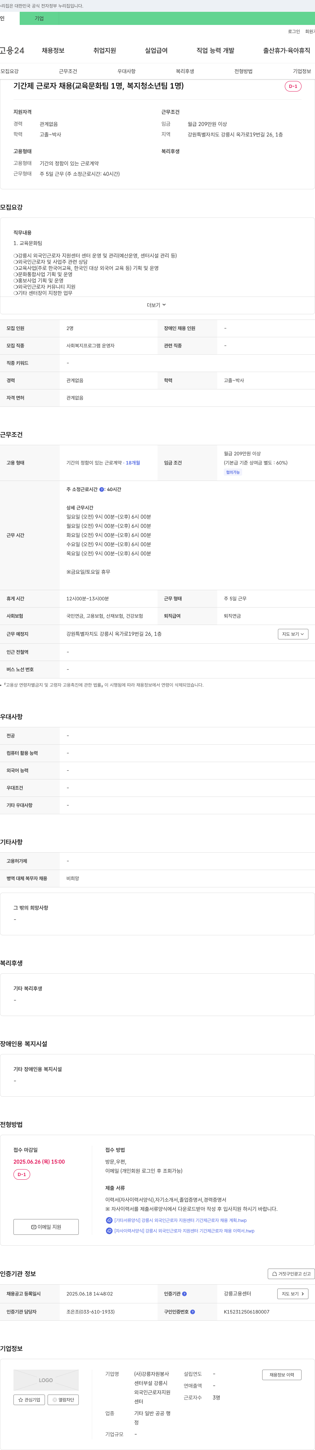Block viewing with the 열람차단 button

coord(63,1400)
